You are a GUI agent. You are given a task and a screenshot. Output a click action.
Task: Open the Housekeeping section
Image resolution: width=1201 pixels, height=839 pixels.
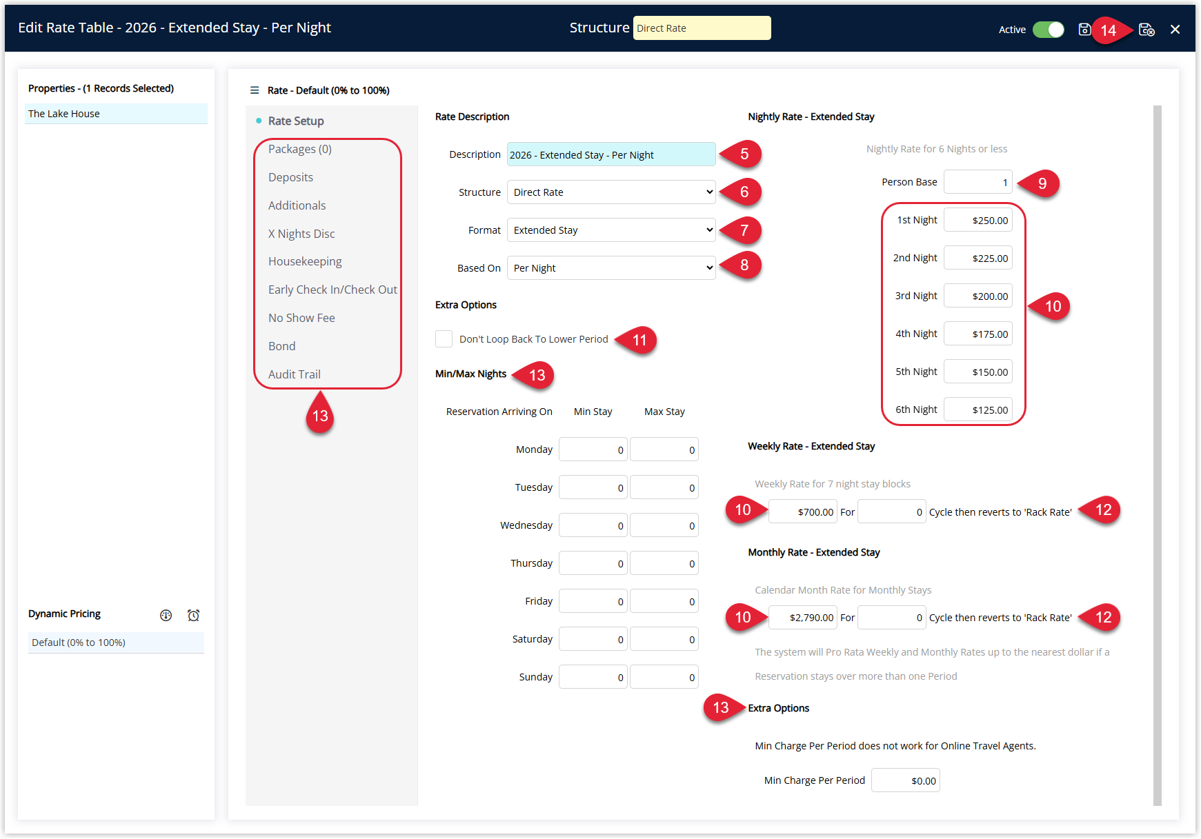pos(305,261)
